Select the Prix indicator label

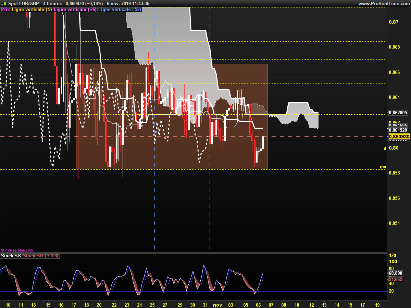coord(5,10)
